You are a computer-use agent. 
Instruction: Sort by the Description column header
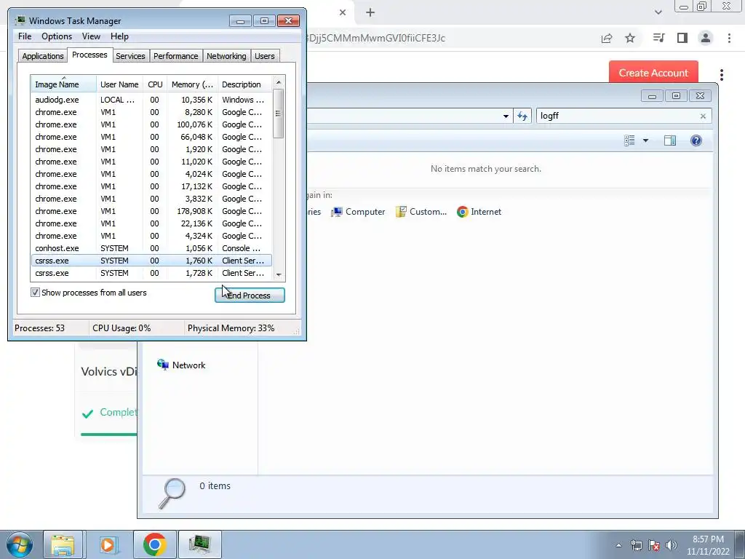click(245, 84)
